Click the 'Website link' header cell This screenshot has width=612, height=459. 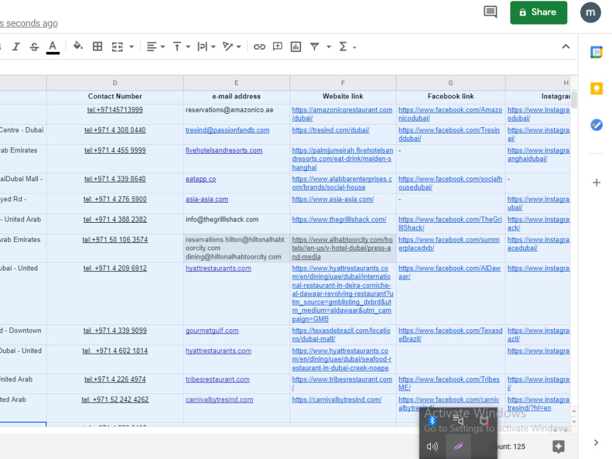(343, 97)
